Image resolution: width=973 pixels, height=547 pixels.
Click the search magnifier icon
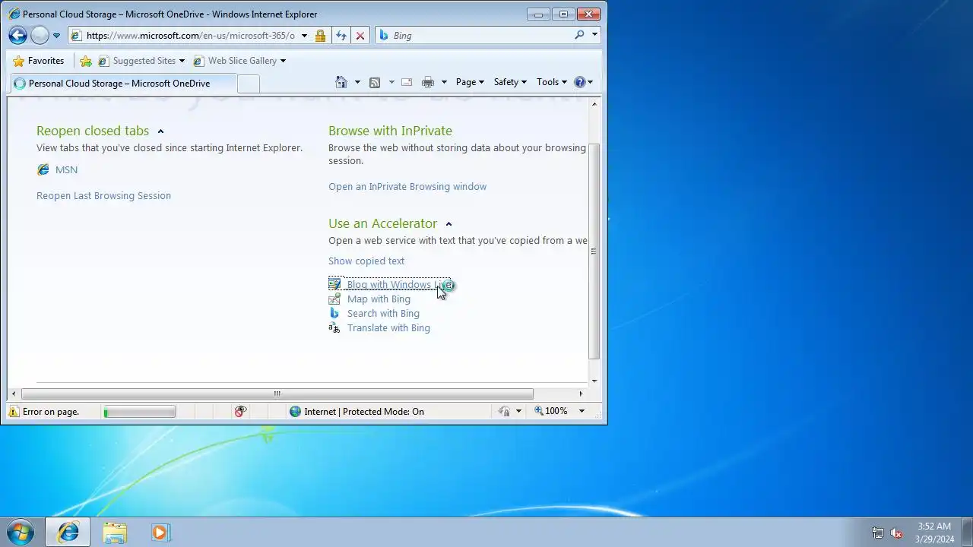tap(580, 35)
